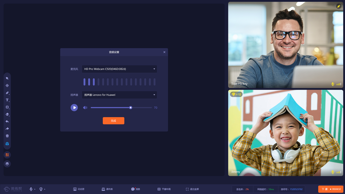Expand the 扬声器 device dropdown
Viewport: 345px width, 194px height.
(119, 95)
